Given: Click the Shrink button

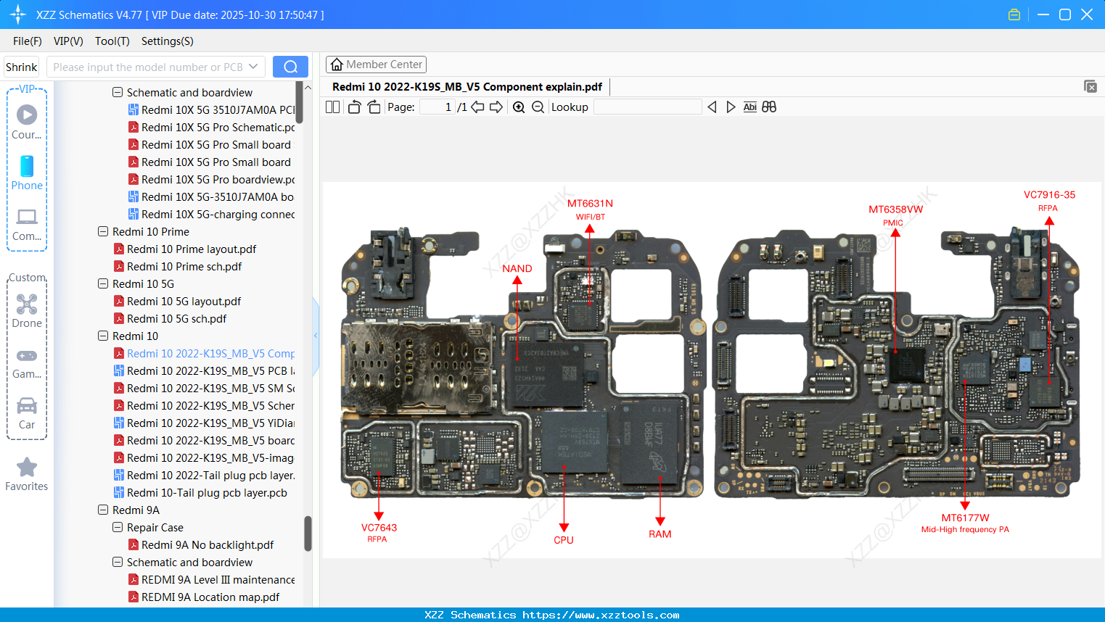Looking at the screenshot, I should point(21,66).
